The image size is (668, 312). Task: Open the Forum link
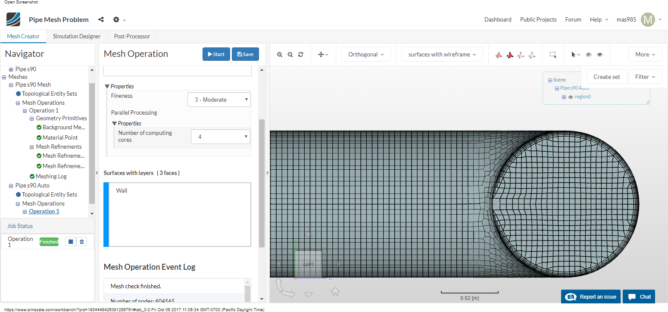pos(573,19)
